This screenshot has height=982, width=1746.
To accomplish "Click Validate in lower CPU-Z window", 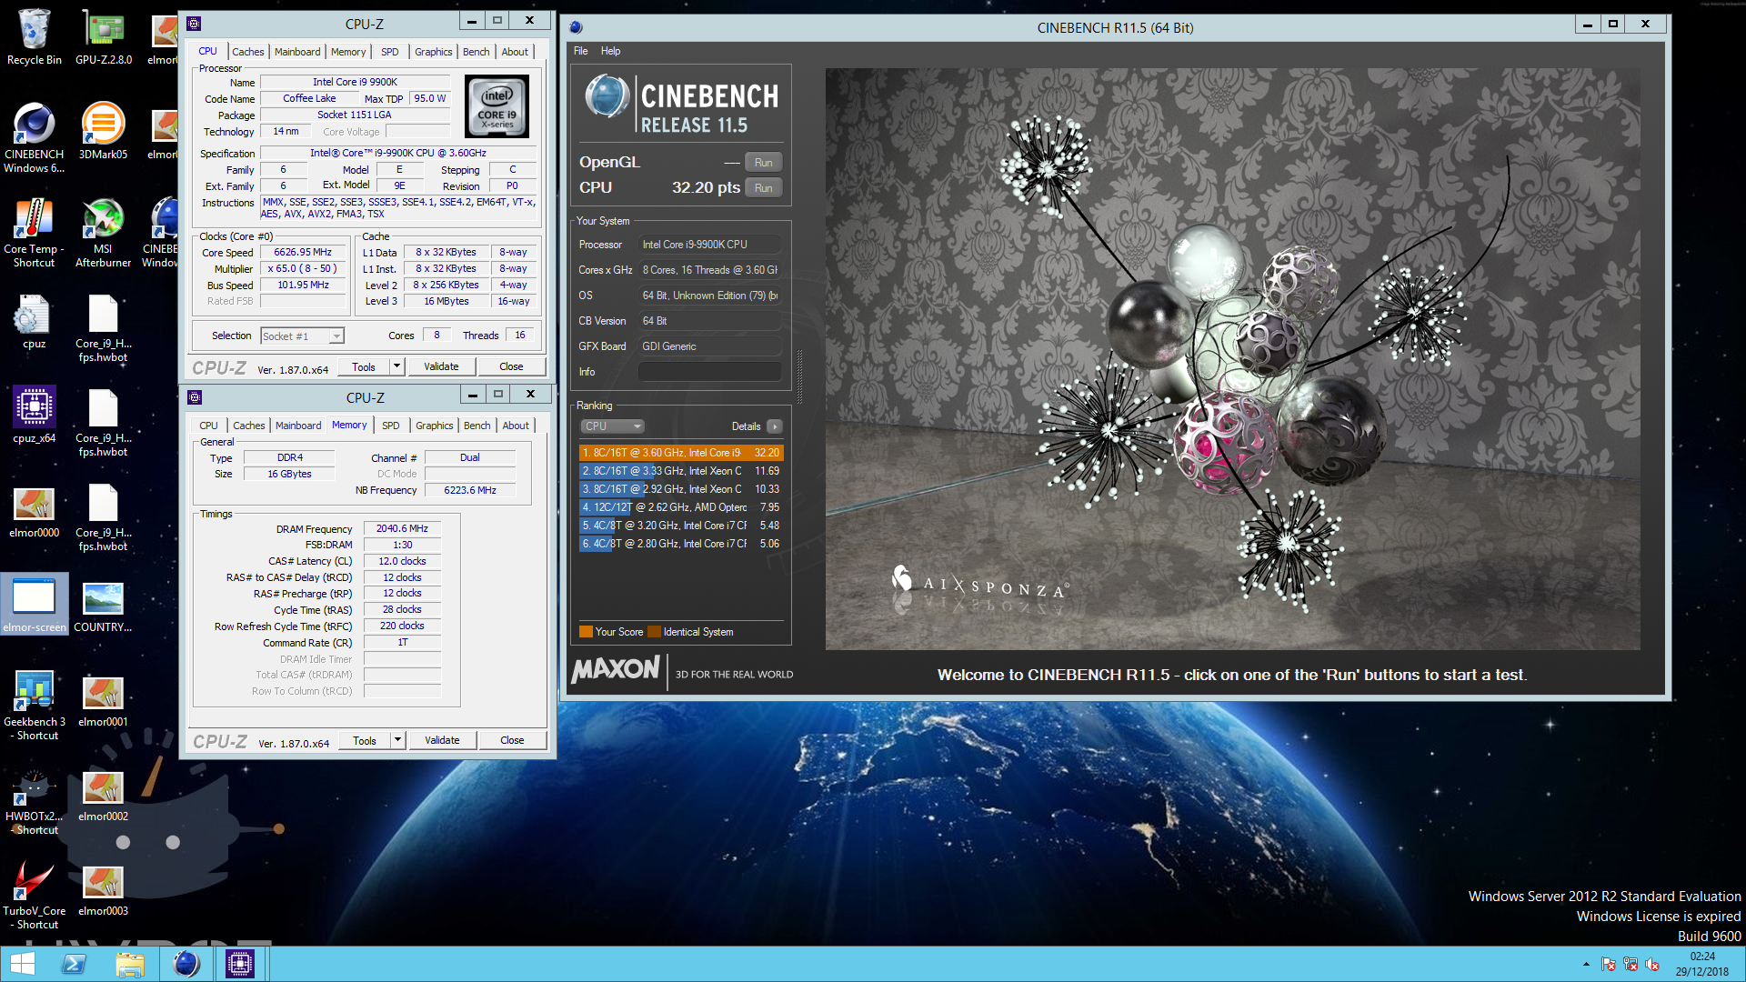I will tap(442, 740).
